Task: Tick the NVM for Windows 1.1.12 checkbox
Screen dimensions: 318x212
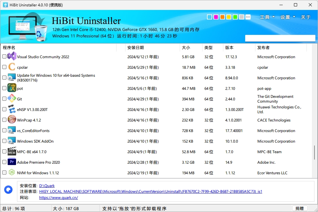Action: click(4, 173)
